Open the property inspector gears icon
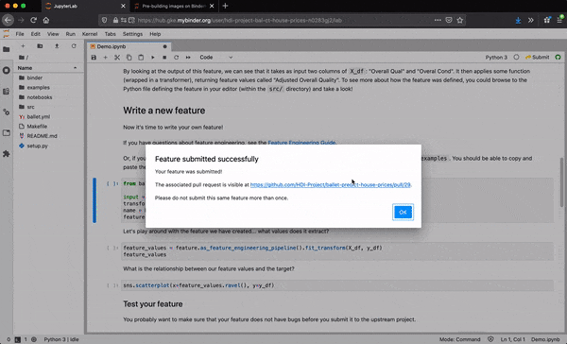567x344 pixels. tap(7, 112)
